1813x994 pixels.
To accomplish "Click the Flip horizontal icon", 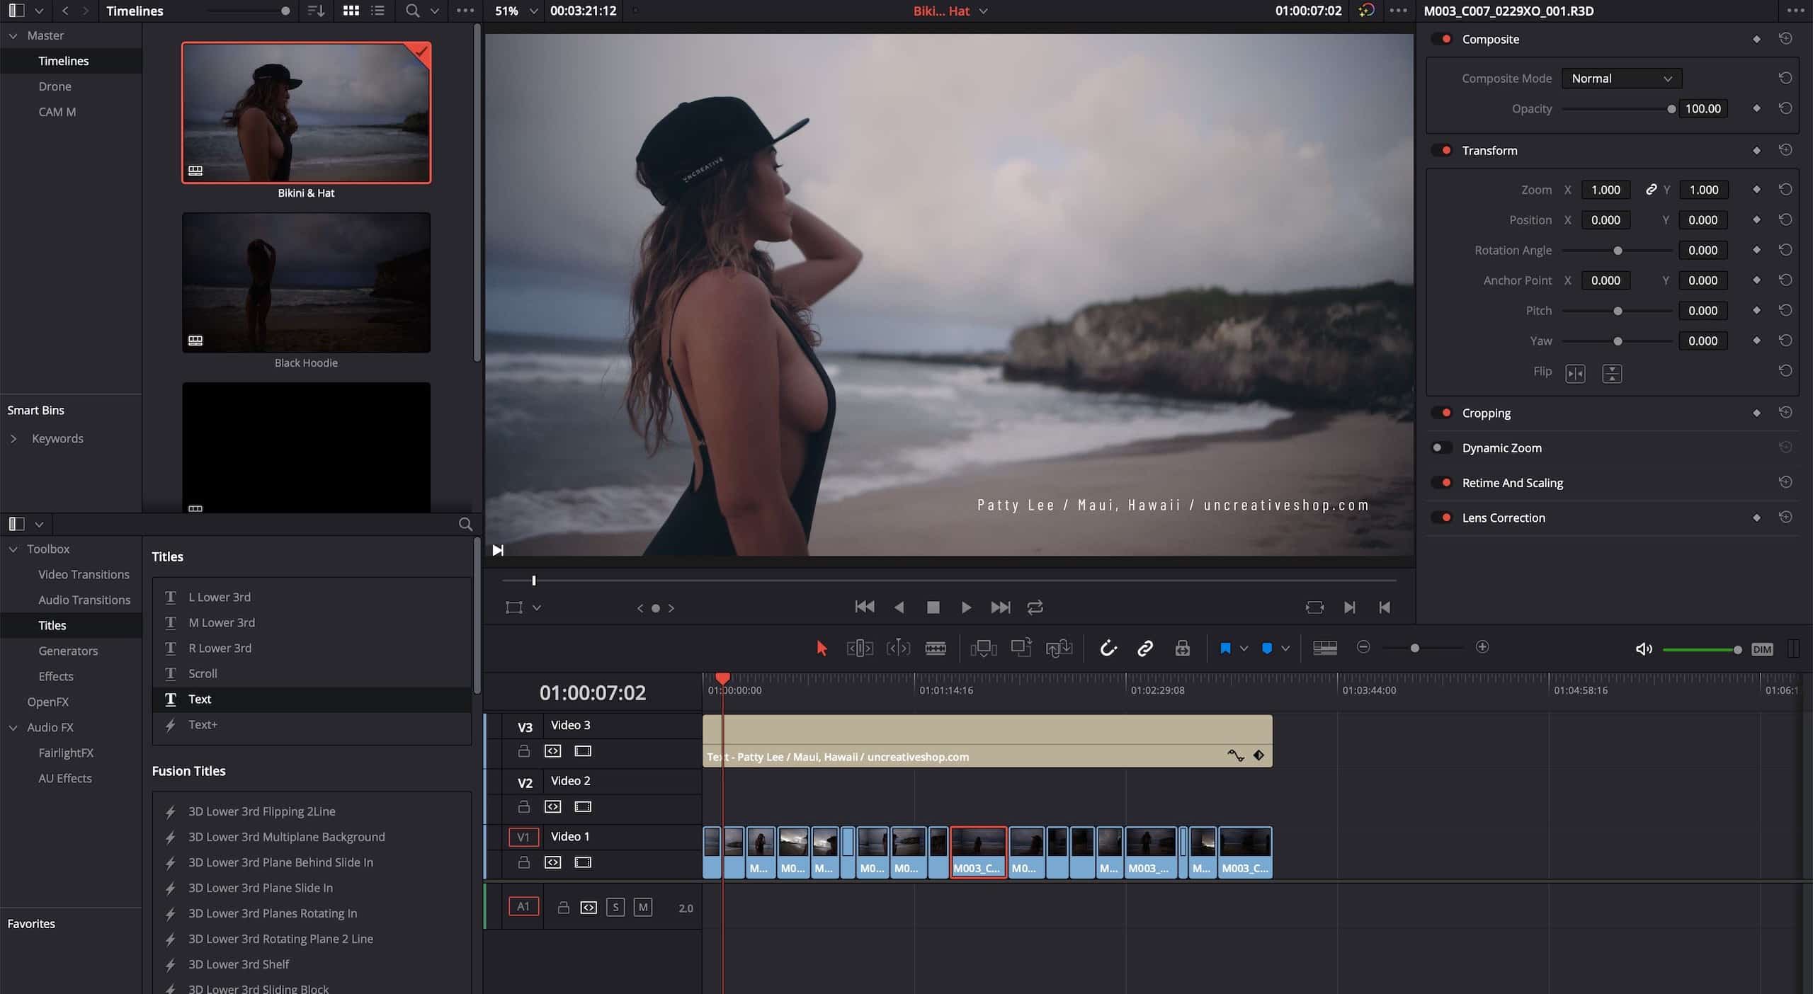I will (x=1576, y=373).
